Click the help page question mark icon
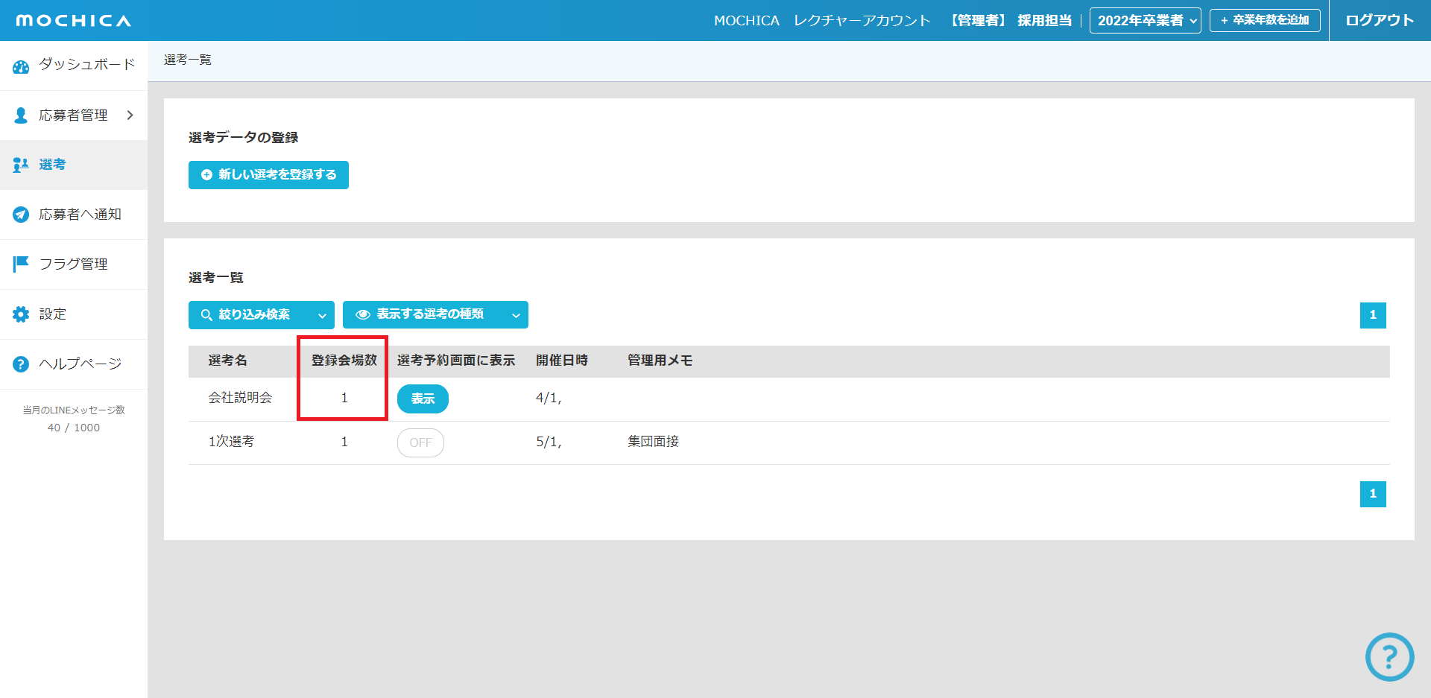The width and height of the screenshot is (1431, 698). [x=21, y=364]
